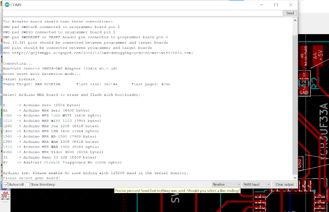This screenshot has width=329, height=212.
Task: Close the COM9 serial monitor window
Action: click(291, 5)
